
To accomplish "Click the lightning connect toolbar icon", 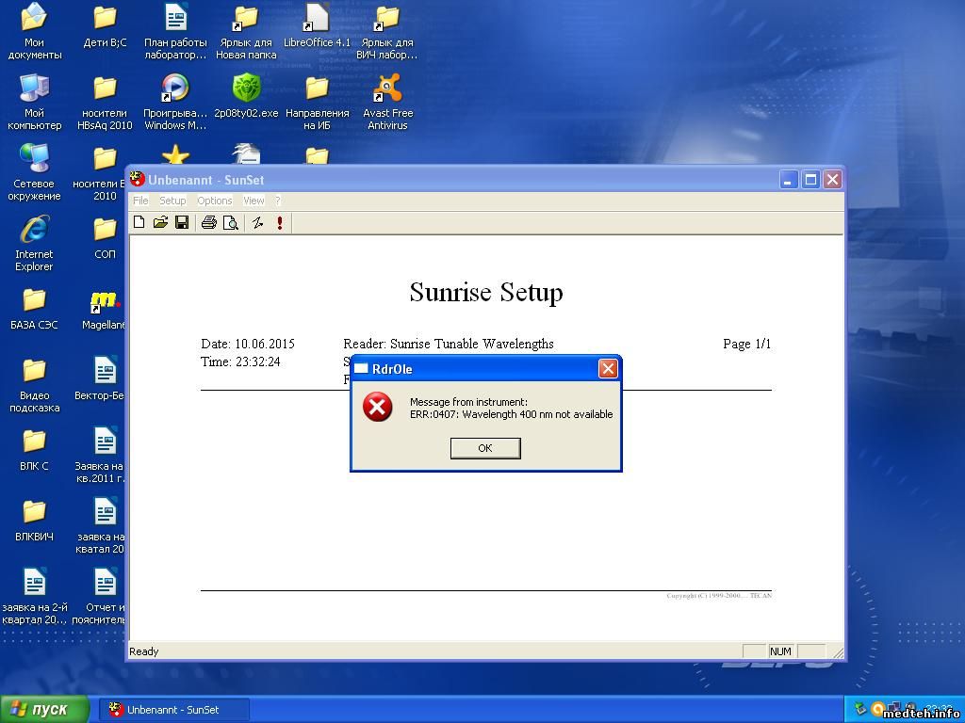I will (257, 222).
